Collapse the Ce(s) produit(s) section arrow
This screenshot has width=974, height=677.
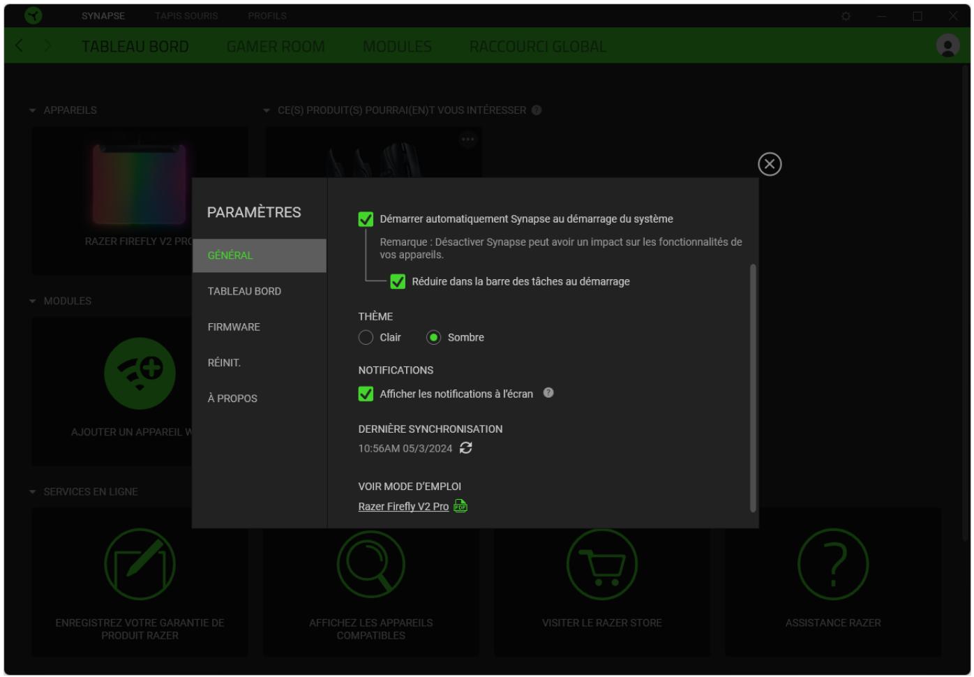266,110
